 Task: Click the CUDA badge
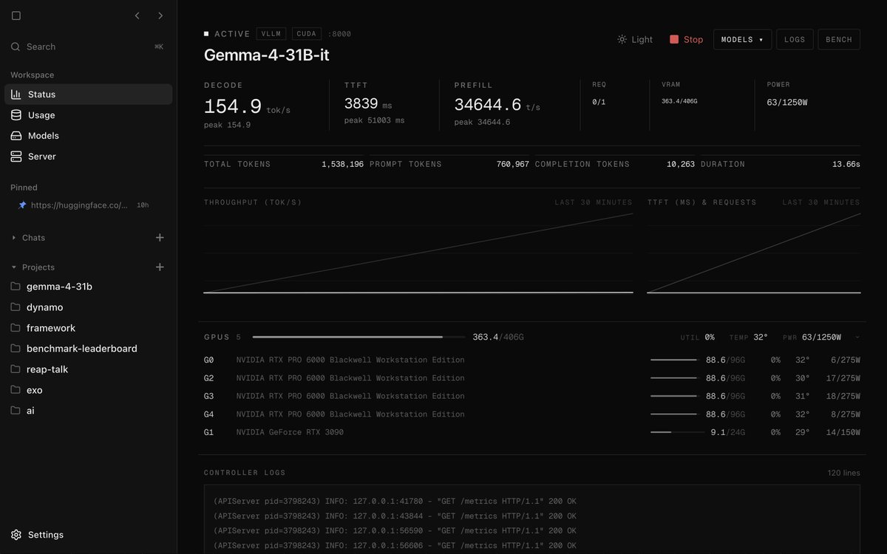click(x=306, y=34)
